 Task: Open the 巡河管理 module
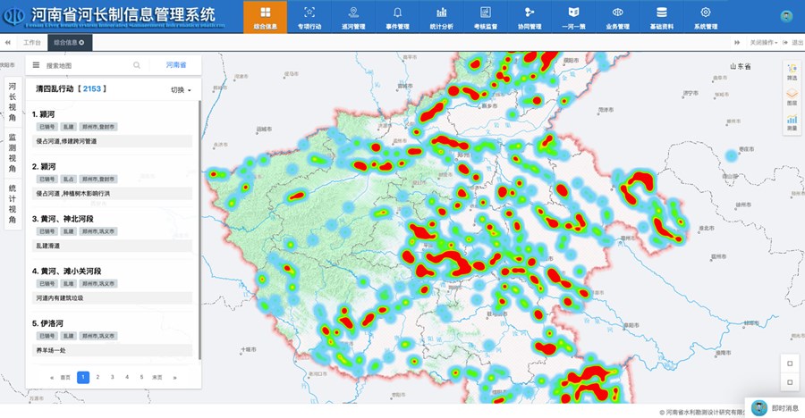click(353, 13)
